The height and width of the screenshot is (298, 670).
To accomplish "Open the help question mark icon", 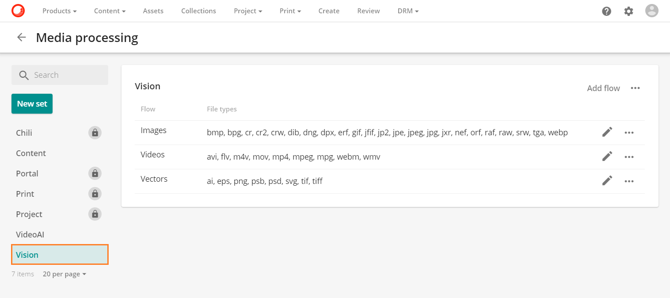I will point(606,11).
